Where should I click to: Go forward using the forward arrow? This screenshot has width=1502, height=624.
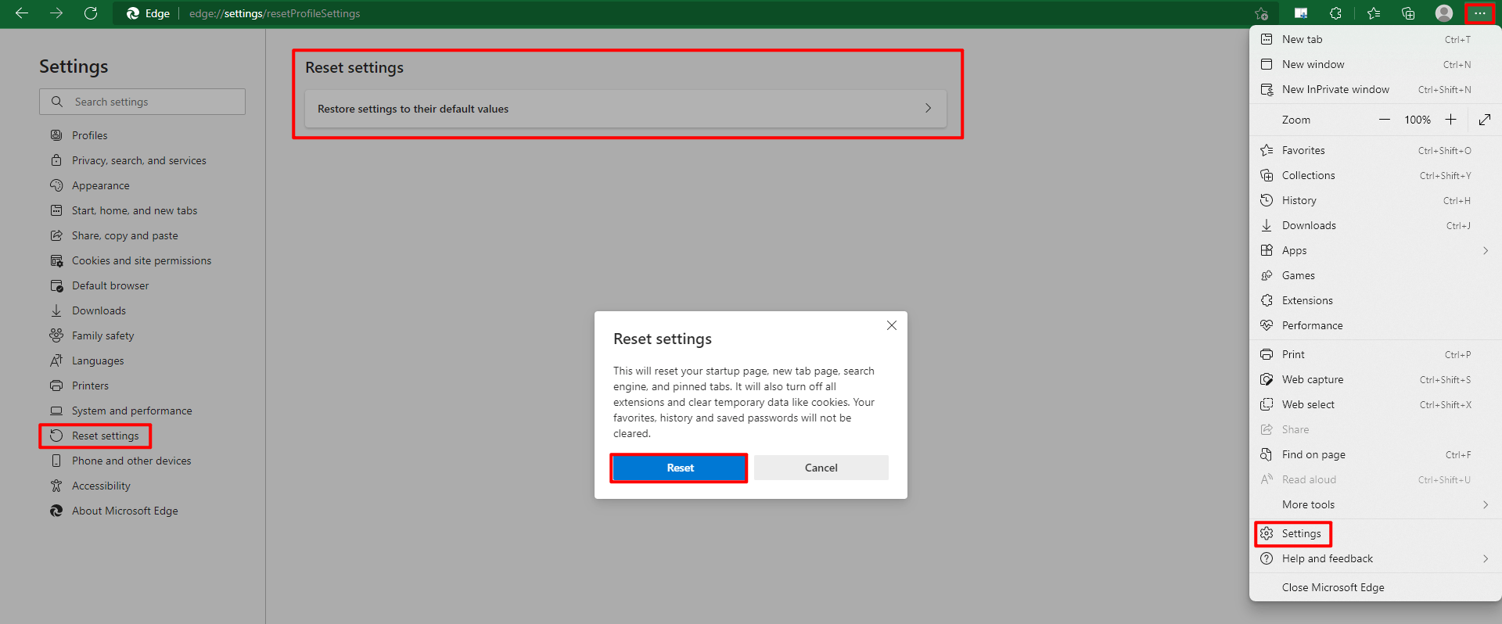tap(56, 13)
